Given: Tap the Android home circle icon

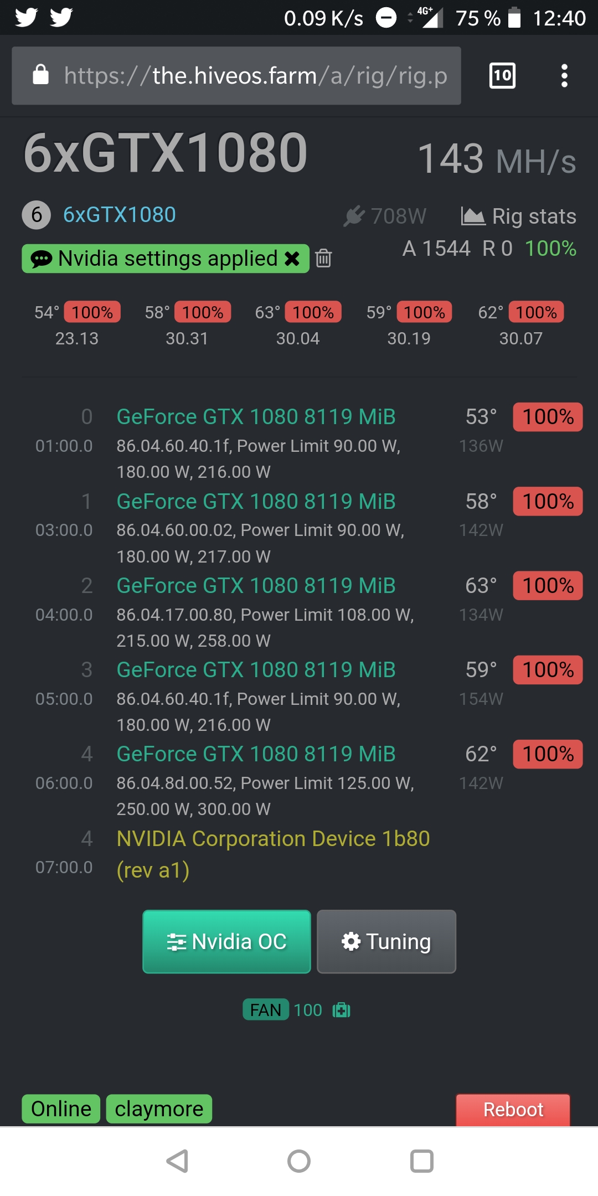Looking at the screenshot, I should (x=299, y=1161).
